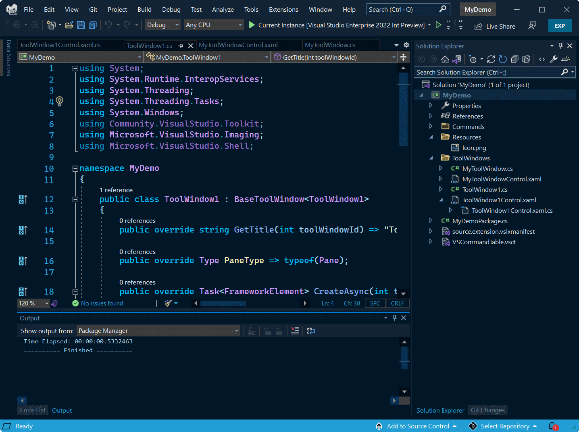The width and height of the screenshot is (579, 432).
Task: Open the Git menu
Action: pyautogui.click(x=93, y=9)
